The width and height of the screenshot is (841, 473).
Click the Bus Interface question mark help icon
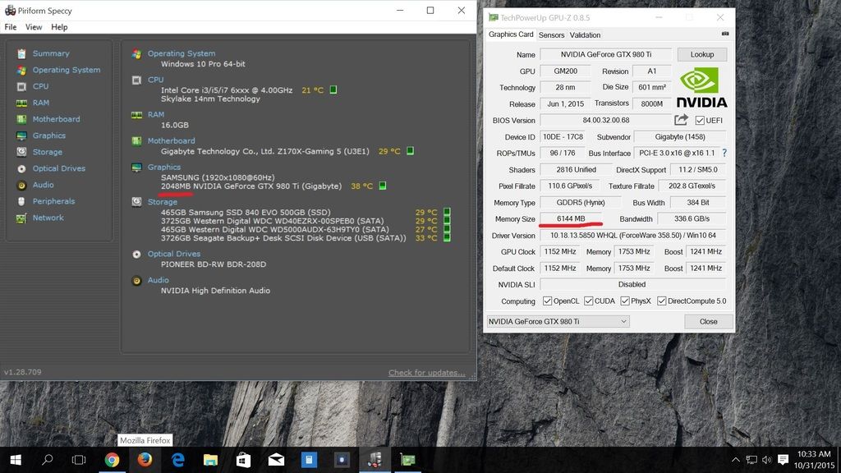pyautogui.click(x=724, y=153)
